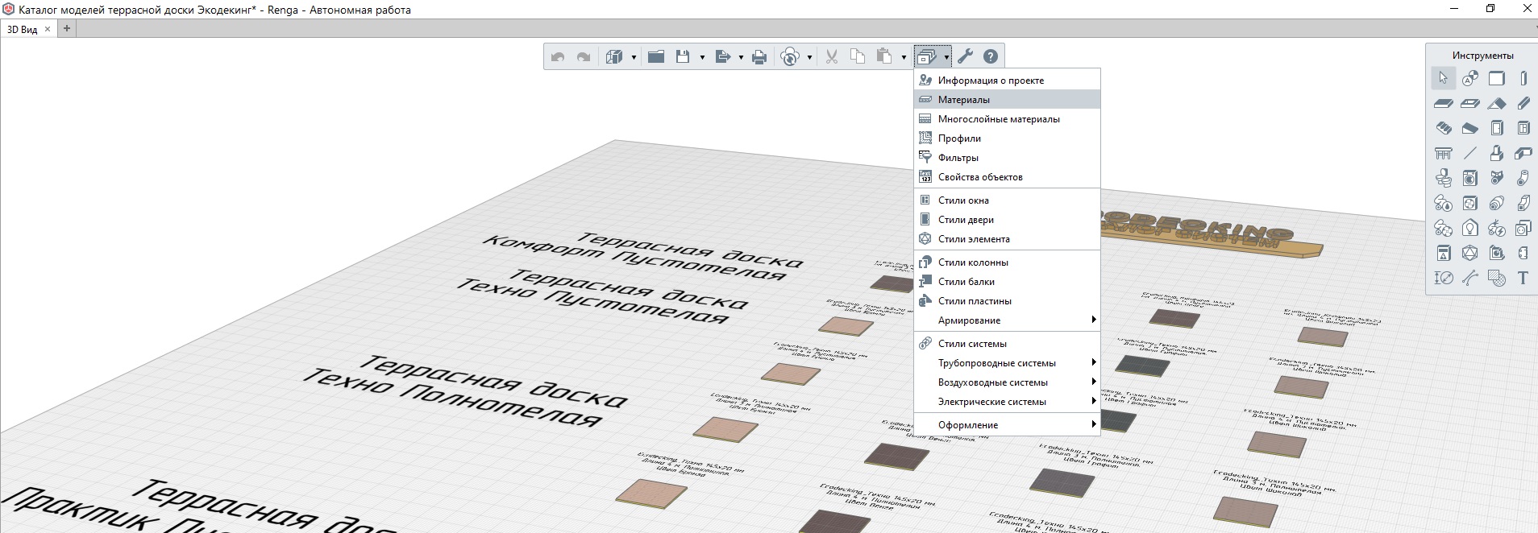The width and height of the screenshot is (1538, 533).
Task: Expand the collaboration dropdown arrow
Action: click(809, 57)
